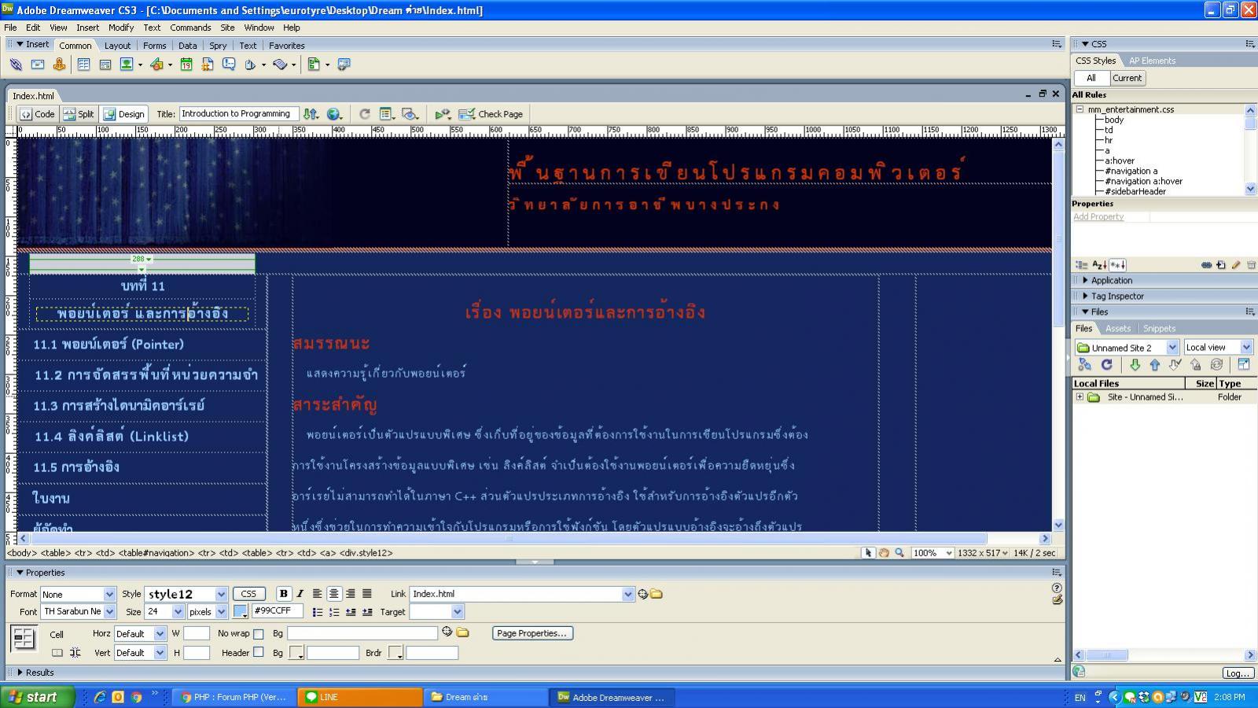Screen dimensions: 1258x708
Task: Show category view in CSS properties
Action: tap(1081, 265)
